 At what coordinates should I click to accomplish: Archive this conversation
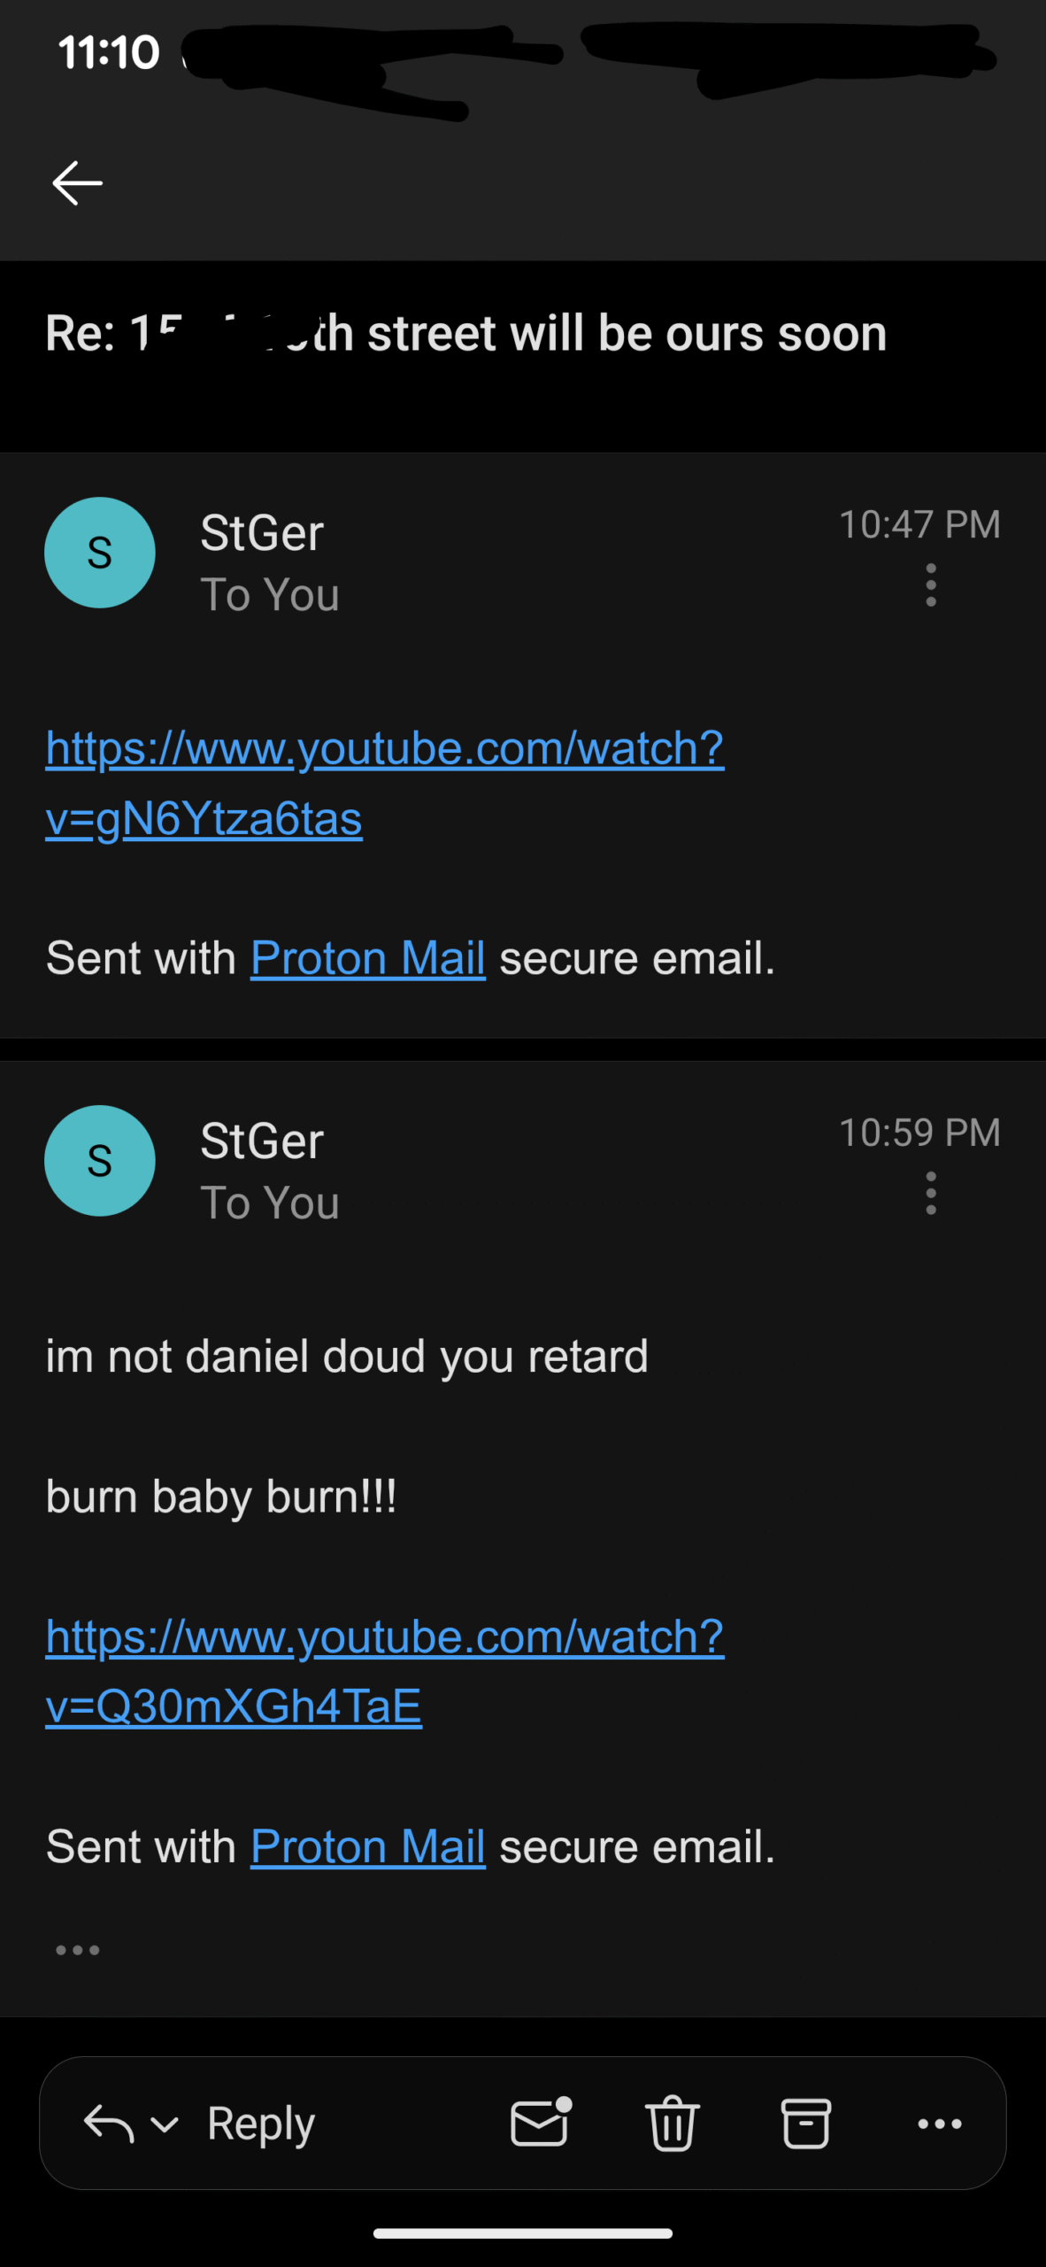tap(805, 2123)
